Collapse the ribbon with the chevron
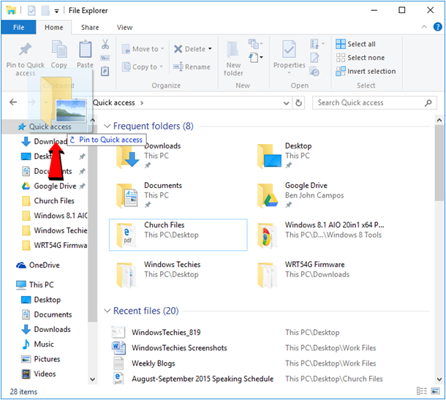The height and width of the screenshot is (400, 446). pyautogui.click(x=424, y=27)
